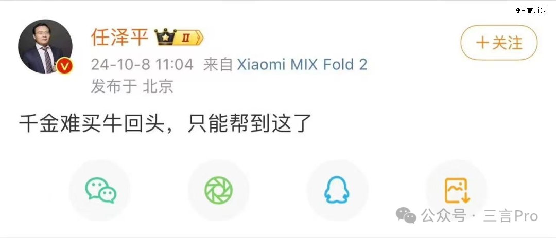Tap the level II member badge

[x=189, y=38]
